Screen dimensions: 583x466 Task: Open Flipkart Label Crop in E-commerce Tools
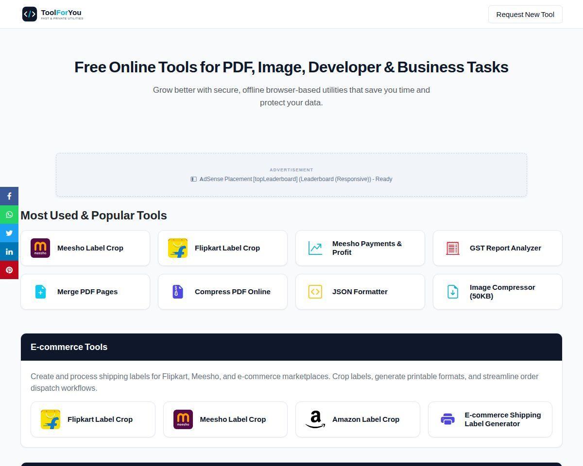(x=93, y=419)
